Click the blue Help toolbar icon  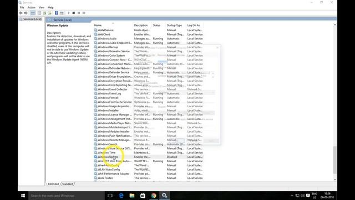(x=57, y=13)
